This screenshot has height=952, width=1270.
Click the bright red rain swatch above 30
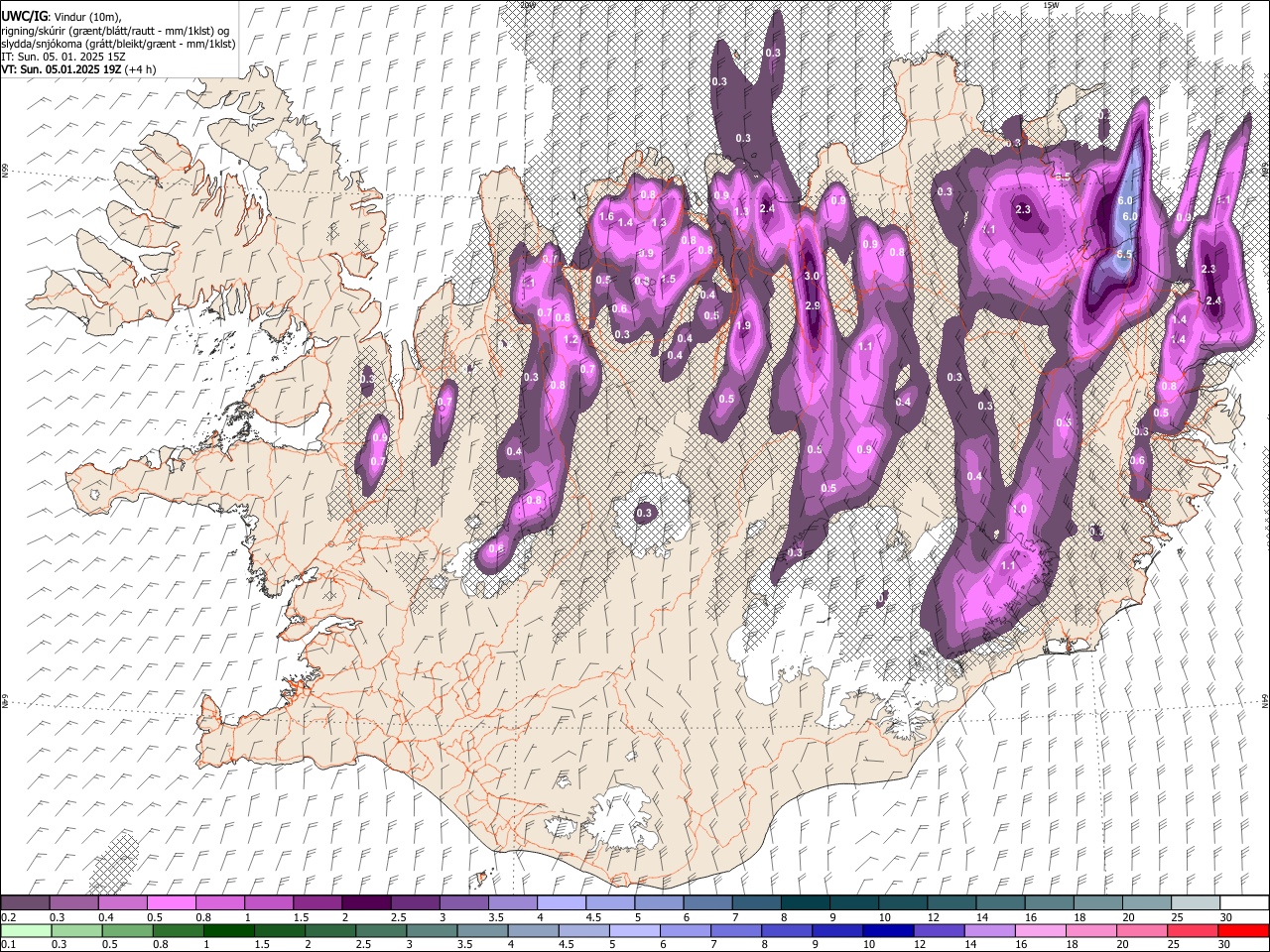pyautogui.click(x=1243, y=930)
